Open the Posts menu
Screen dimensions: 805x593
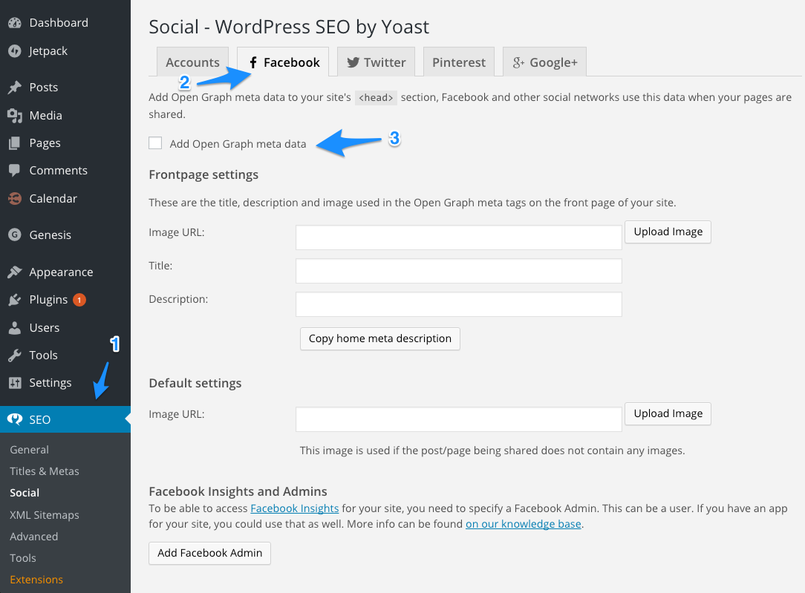[x=44, y=88]
